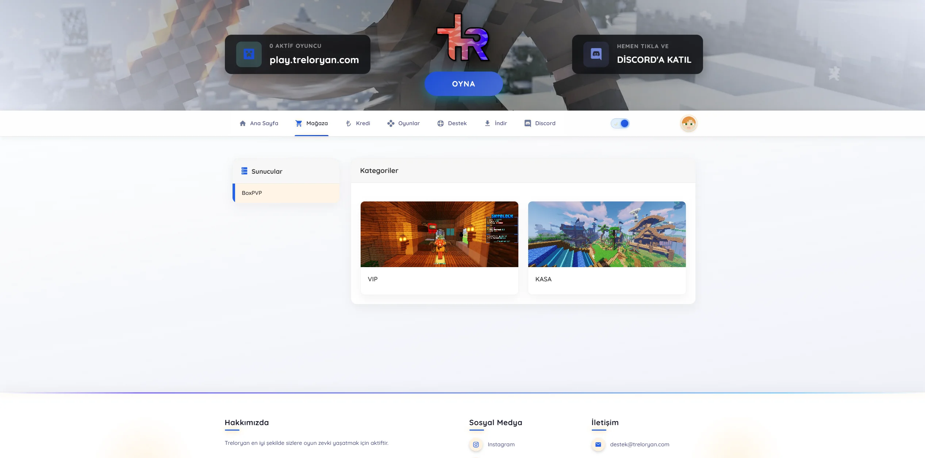Open the Discord navigation link
The image size is (925, 458).
(x=540, y=123)
